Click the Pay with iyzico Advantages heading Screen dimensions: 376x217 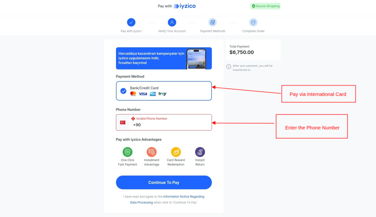point(138,139)
